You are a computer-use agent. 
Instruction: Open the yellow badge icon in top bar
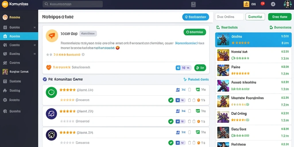click(x=246, y=4)
